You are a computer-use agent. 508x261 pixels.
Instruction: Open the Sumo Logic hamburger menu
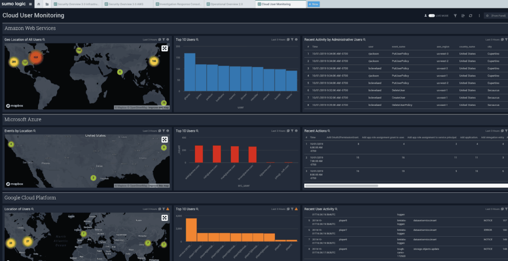30,4
